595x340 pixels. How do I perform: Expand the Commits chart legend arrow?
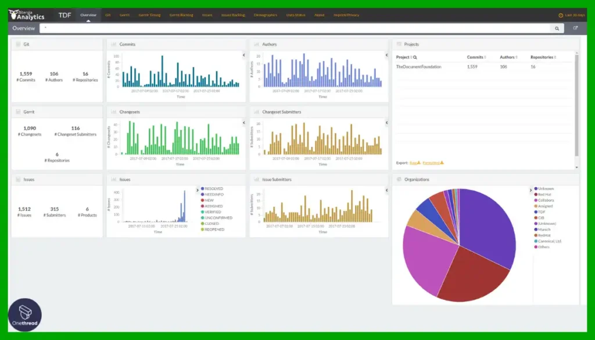[x=243, y=55]
